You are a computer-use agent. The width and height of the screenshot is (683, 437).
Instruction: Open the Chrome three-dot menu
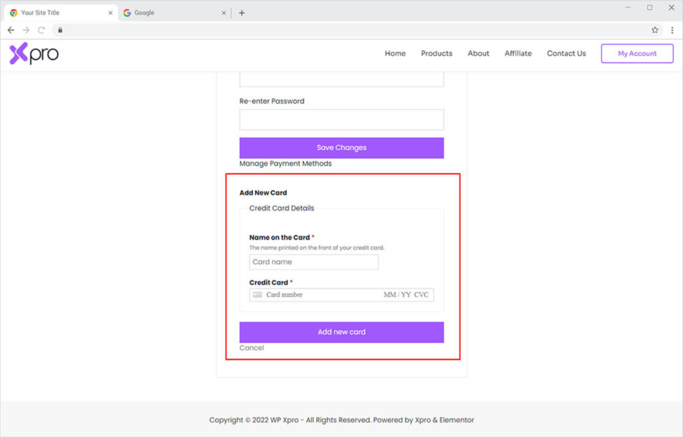click(x=672, y=30)
